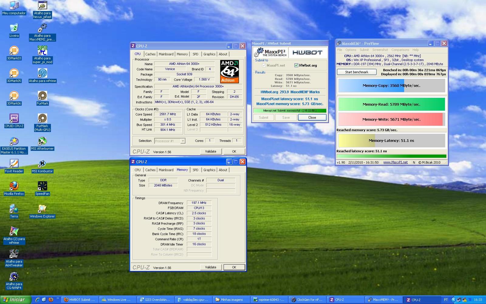Switch to ClockGen for nF taskbar item
Viewport: 486px width, 304px height.
[307, 300]
